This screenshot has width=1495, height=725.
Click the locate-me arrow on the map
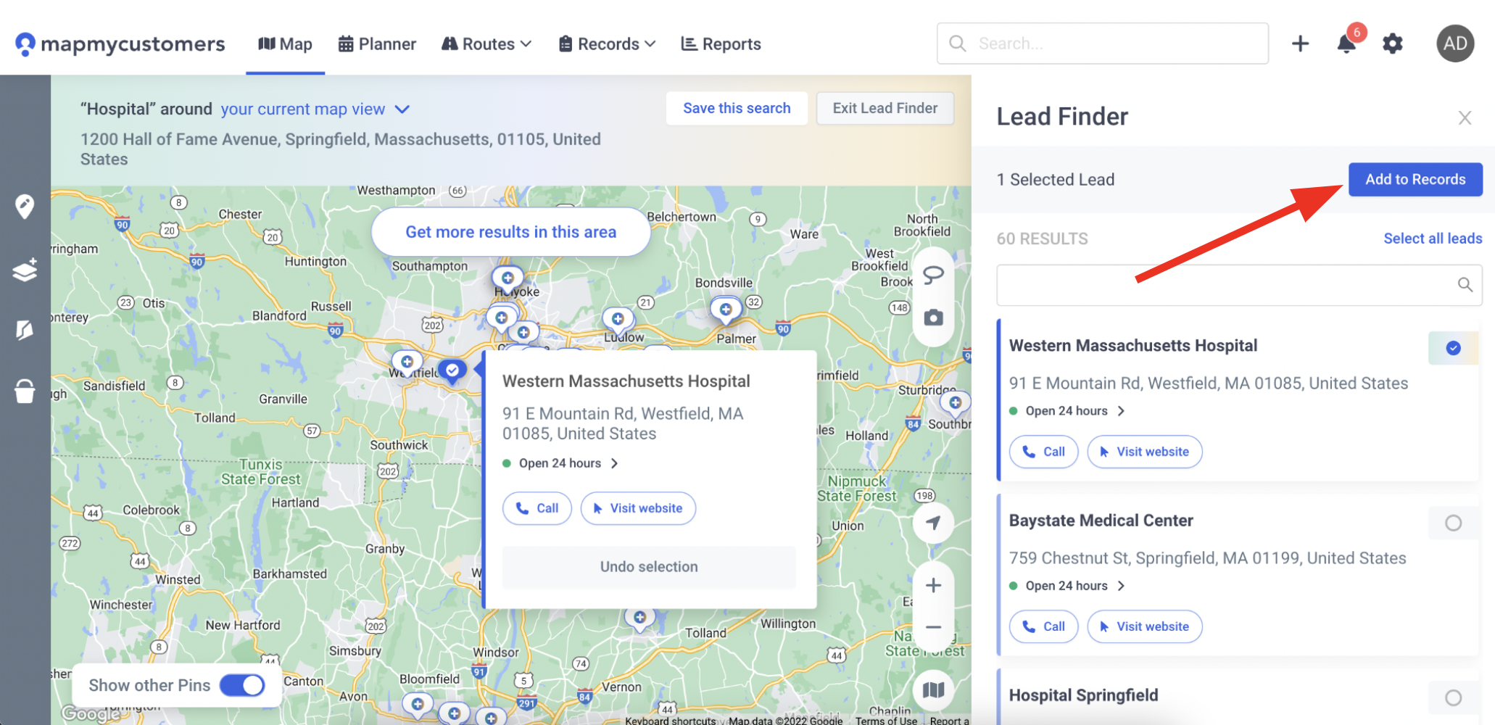933,523
